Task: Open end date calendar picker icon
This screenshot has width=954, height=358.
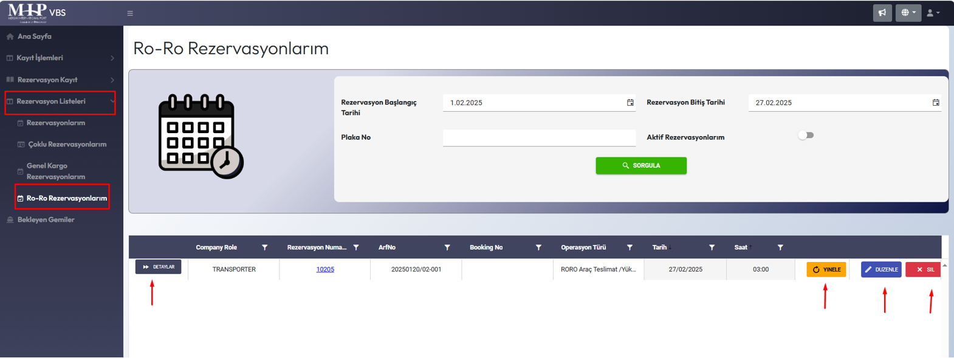Action: click(936, 103)
